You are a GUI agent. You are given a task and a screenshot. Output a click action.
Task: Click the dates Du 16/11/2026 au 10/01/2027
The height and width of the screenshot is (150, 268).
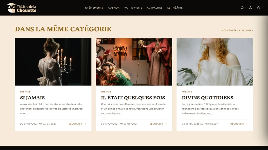coord(200,124)
